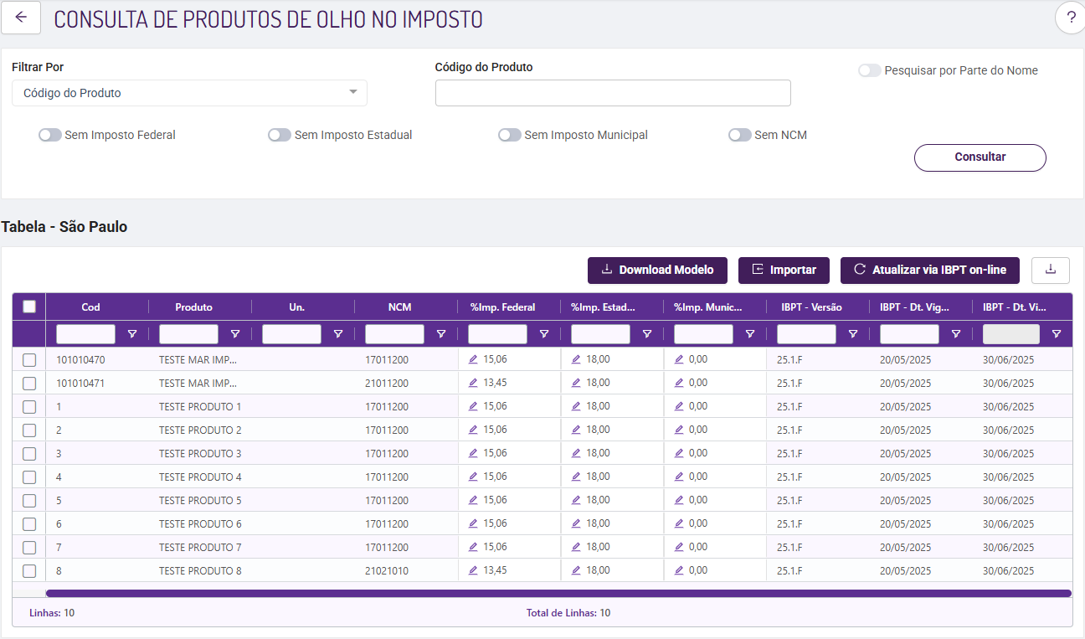This screenshot has height=639, width=1085.
Task: Edit state tax pencil for product 101010471
Action: 576,383
